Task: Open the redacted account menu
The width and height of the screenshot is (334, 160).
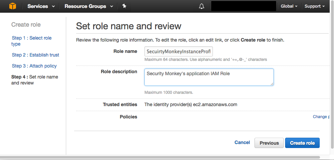Action: [244, 6]
